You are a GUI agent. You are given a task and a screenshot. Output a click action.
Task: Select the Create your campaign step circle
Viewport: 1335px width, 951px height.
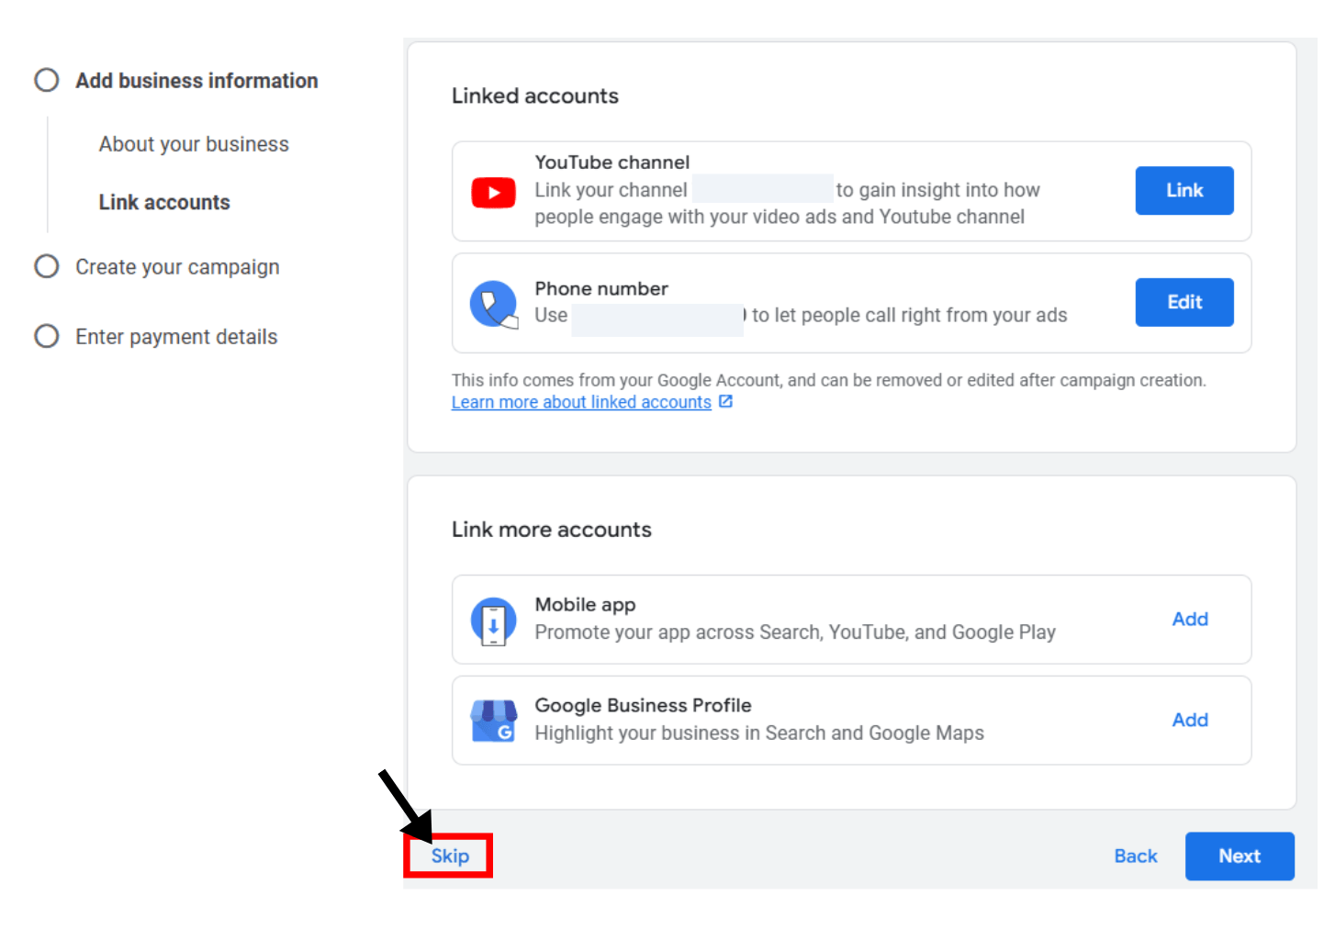(47, 266)
